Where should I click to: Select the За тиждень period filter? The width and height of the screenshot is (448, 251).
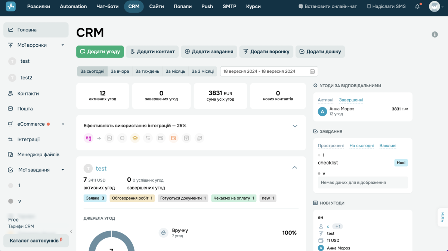click(x=147, y=71)
